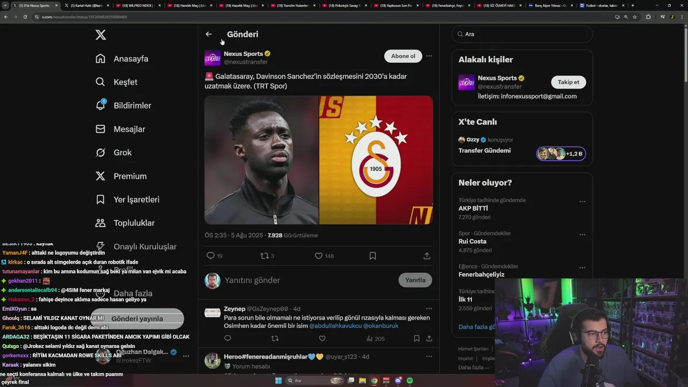Viewport: 688px width, 387px height.
Task: Click the Chrome address bar URL
Action: click(x=84, y=17)
